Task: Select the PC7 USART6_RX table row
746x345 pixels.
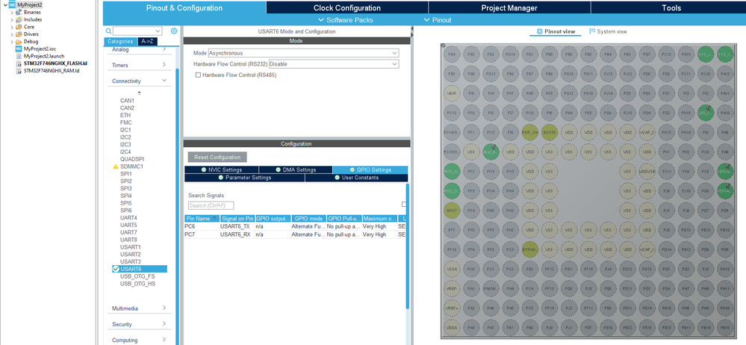Action: click(x=295, y=234)
